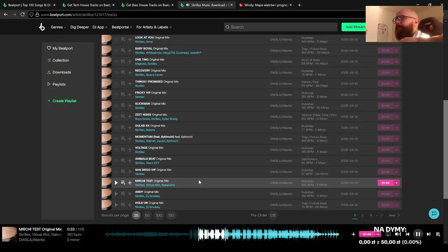Skip to next track in player
Image resolution: width=448 pixels, height=252 pixels.
pyautogui.click(x=428, y=234)
